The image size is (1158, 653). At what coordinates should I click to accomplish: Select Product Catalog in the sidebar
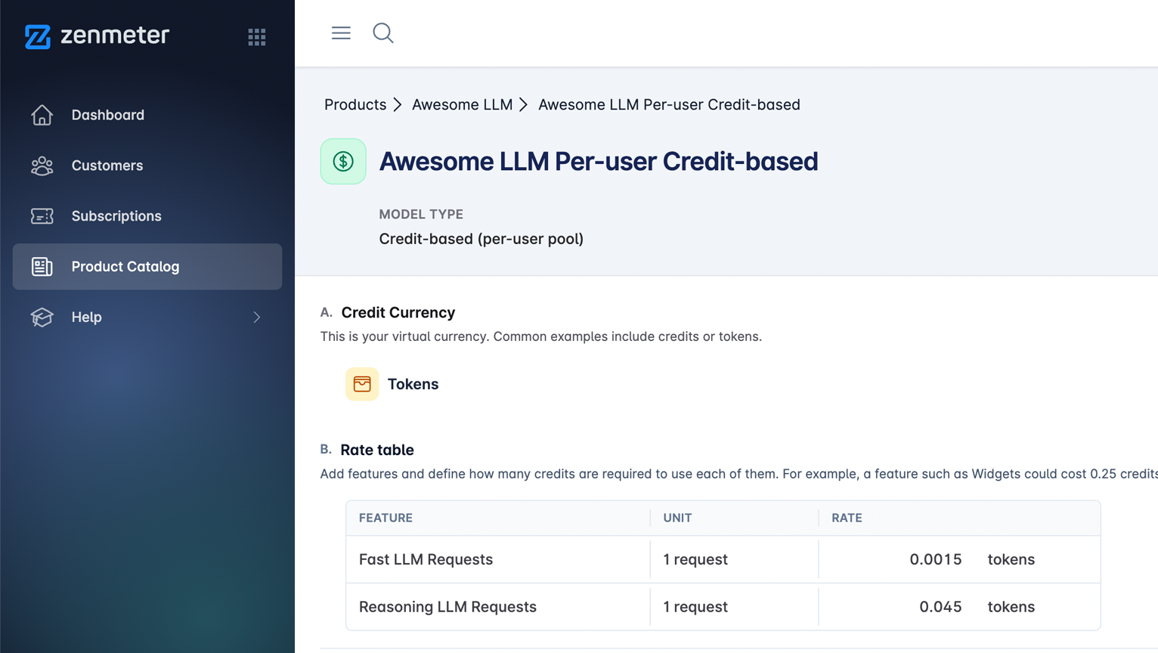click(x=147, y=267)
